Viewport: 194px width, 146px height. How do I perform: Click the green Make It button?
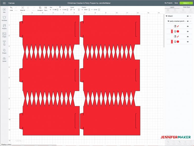[186, 3]
